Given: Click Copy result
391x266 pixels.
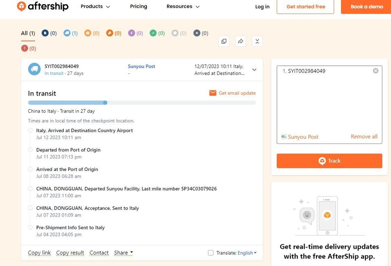Looking at the screenshot, I should (x=70, y=253).
